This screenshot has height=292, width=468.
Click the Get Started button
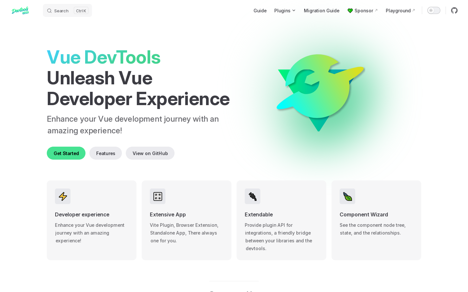pyautogui.click(x=66, y=153)
